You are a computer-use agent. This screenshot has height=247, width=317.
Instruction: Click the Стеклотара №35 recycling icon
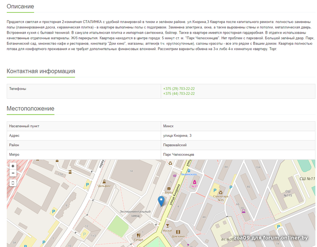point(221,192)
